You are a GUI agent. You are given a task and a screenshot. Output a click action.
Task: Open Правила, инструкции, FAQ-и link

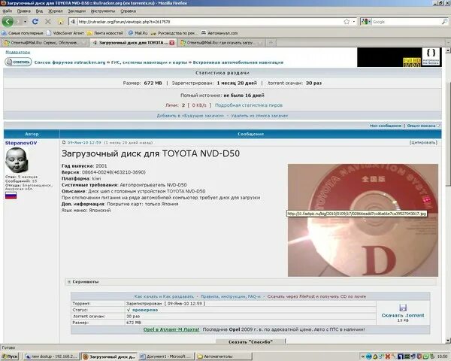click(231, 296)
